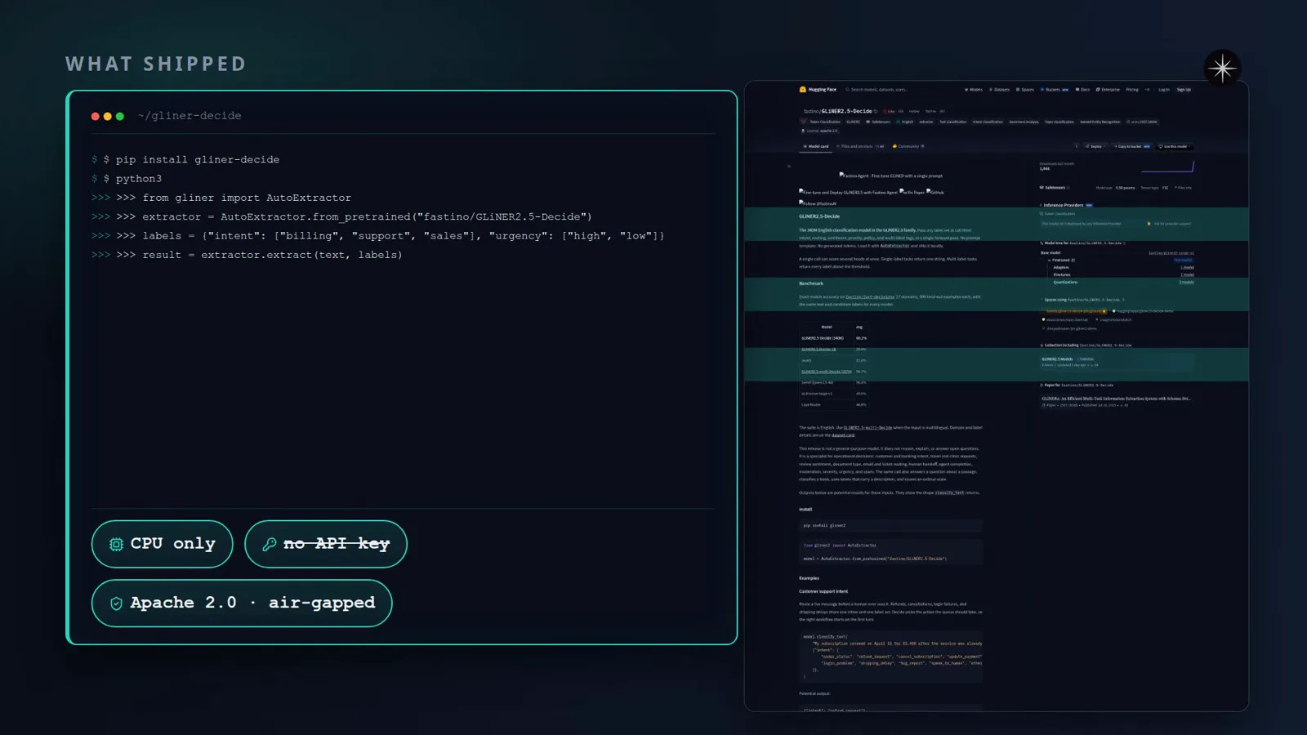The image size is (1307, 735).
Task: Click the GLiNER2.5-multi-Decide link in benchmark table
Action: click(826, 372)
